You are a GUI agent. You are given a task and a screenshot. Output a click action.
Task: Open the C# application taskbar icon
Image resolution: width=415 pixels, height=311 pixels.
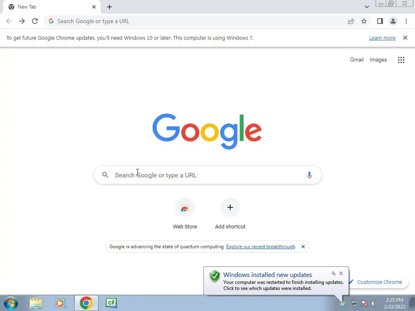point(111,303)
